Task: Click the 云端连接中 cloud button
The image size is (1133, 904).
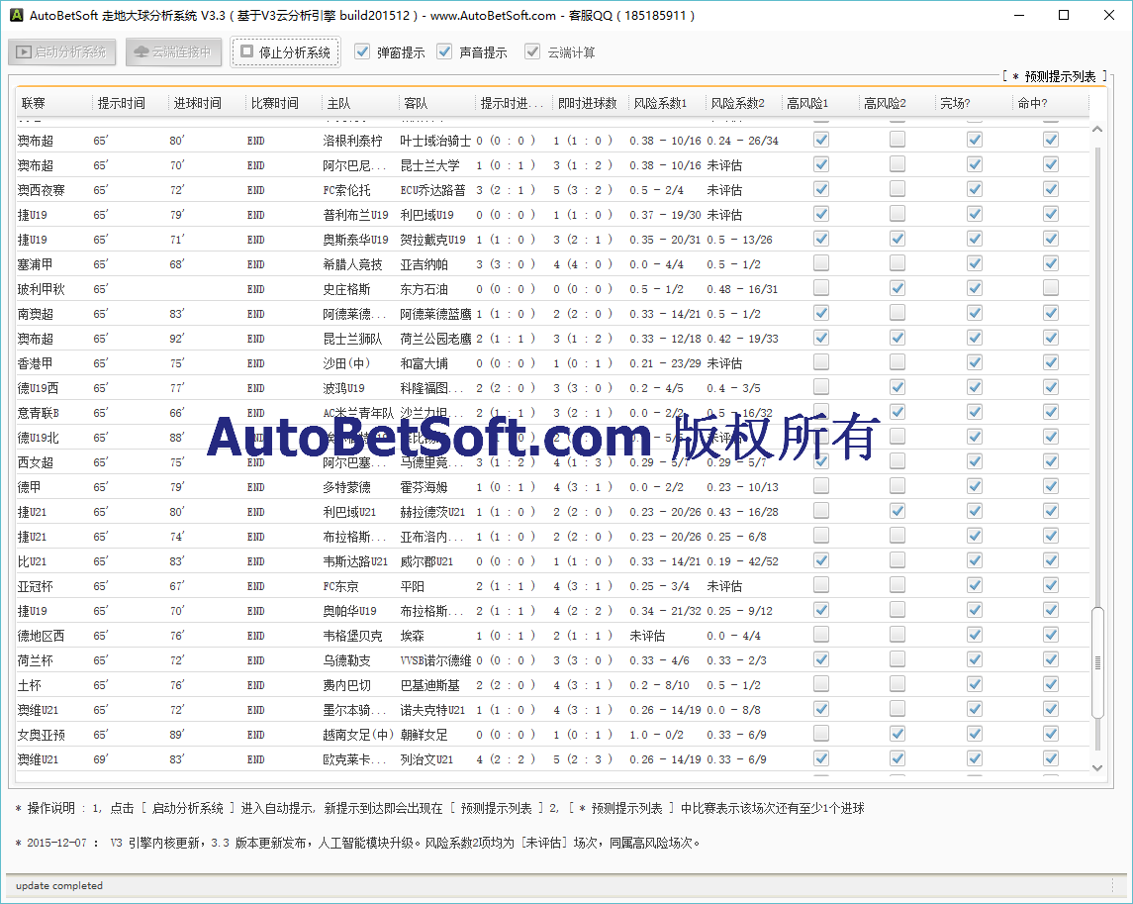Action: [x=173, y=52]
